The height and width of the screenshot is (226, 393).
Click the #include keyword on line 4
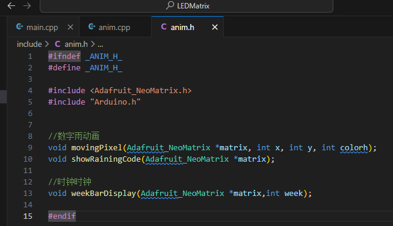(x=67, y=91)
